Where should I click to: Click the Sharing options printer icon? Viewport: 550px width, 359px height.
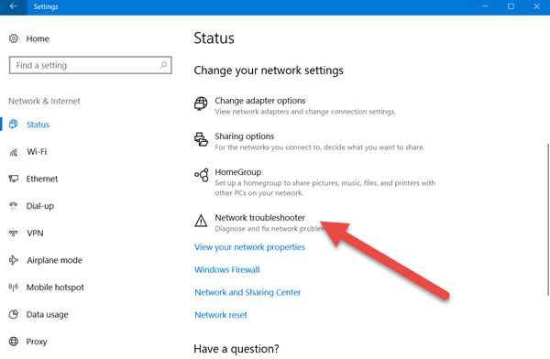click(201, 139)
